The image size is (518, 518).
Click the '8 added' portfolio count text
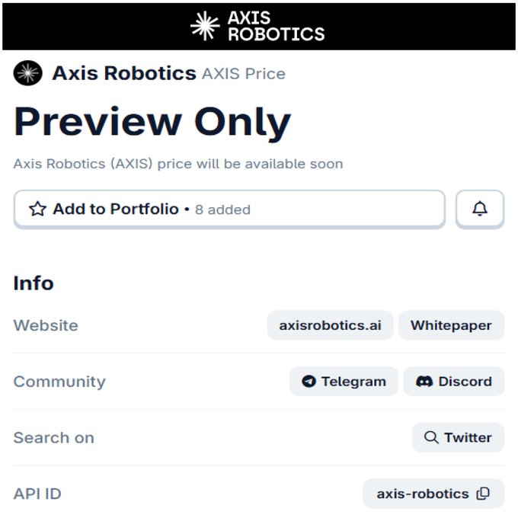tap(222, 209)
